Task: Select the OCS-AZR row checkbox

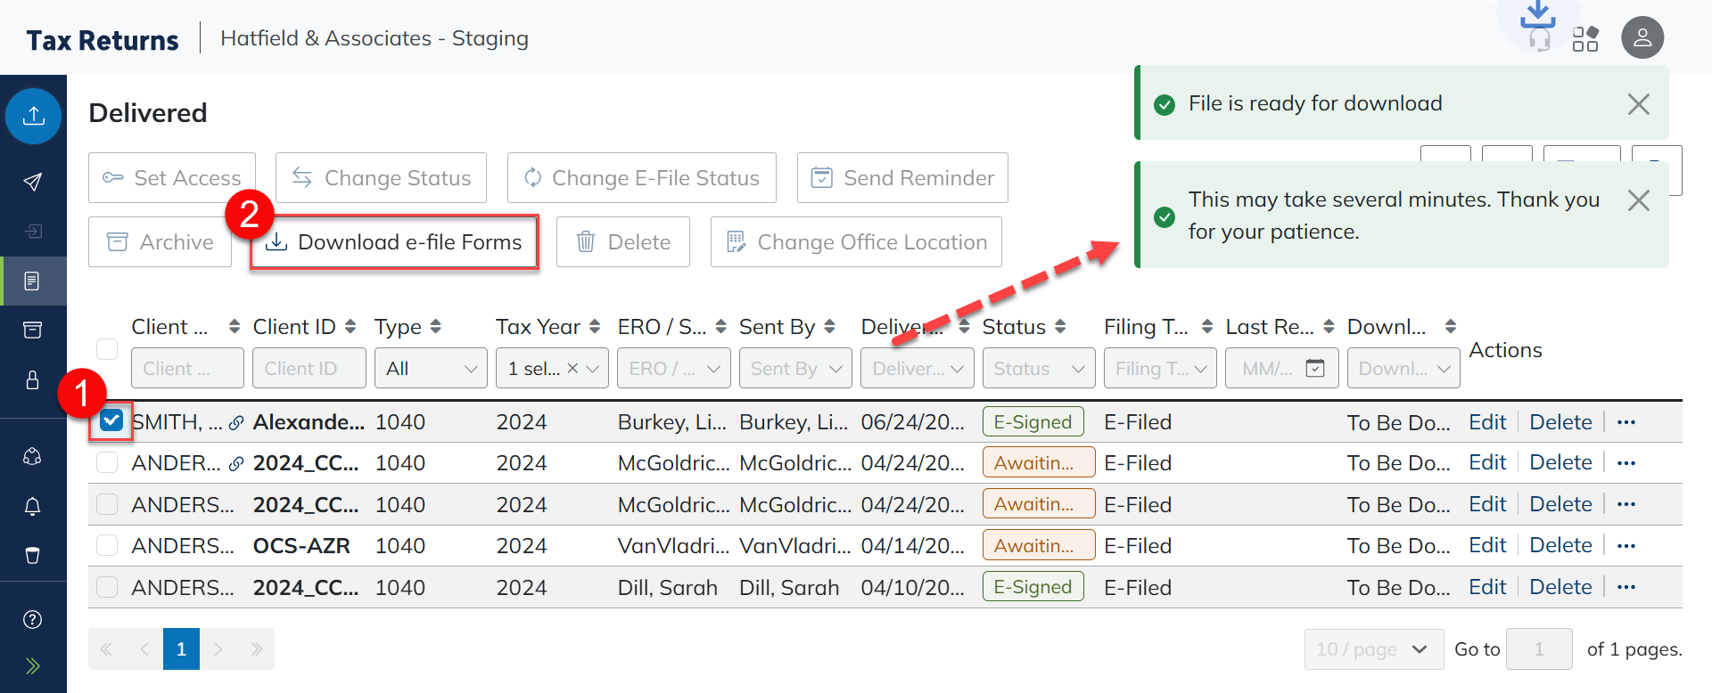Action: coord(107,545)
